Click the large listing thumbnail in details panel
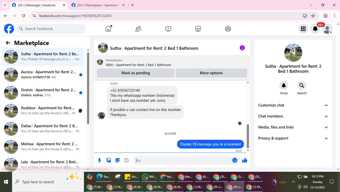 [293, 53]
